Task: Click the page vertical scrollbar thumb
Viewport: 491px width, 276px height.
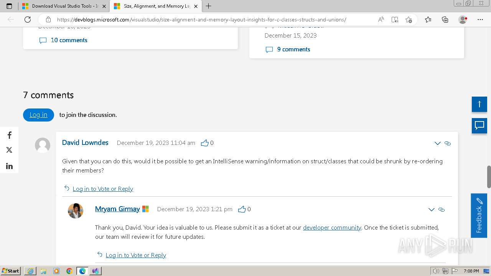Action: (489, 177)
